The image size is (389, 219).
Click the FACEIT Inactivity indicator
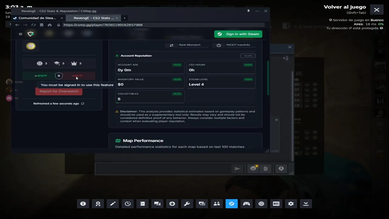pyautogui.click(x=234, y=45)
